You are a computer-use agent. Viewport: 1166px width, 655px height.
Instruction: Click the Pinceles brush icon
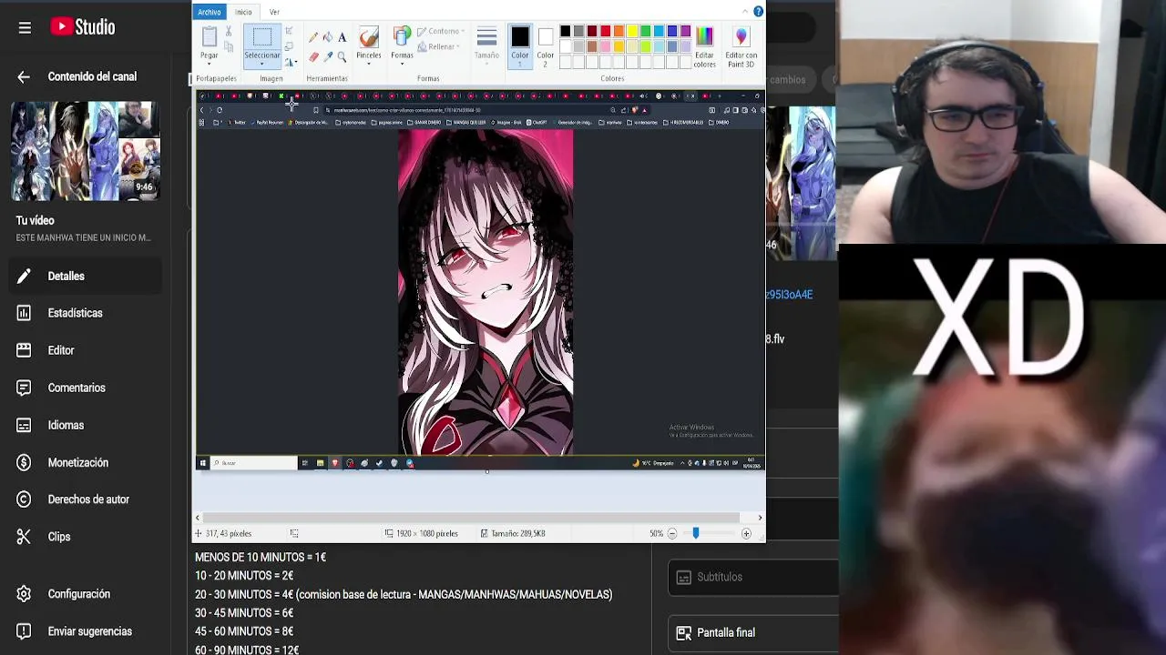tap(368, 37)
